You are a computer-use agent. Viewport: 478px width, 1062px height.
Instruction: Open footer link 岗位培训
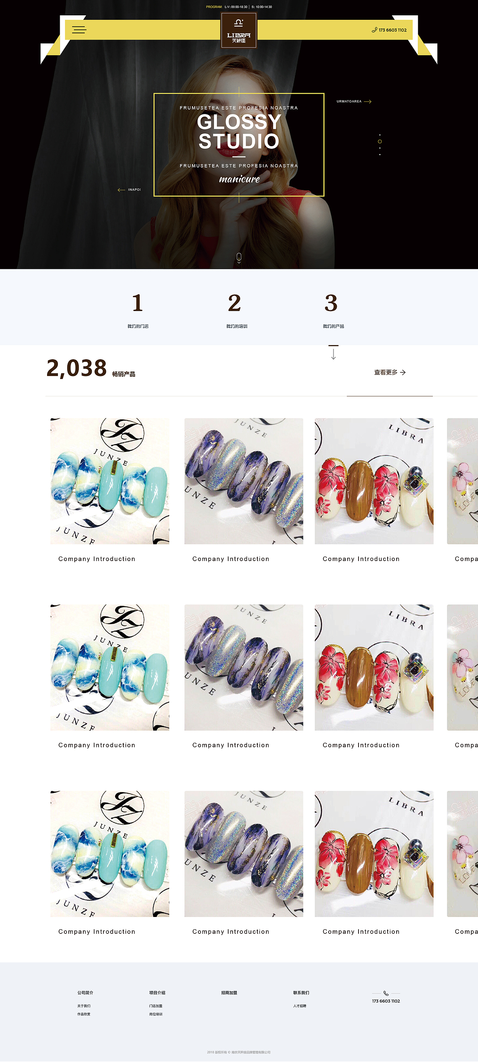156,1014
